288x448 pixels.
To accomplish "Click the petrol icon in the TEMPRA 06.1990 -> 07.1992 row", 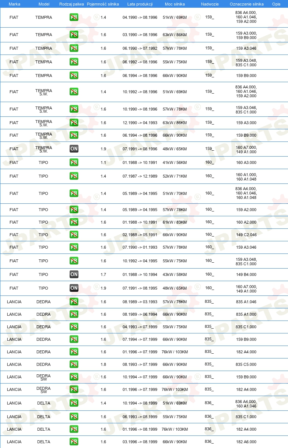I will click(x=74, y=48).
